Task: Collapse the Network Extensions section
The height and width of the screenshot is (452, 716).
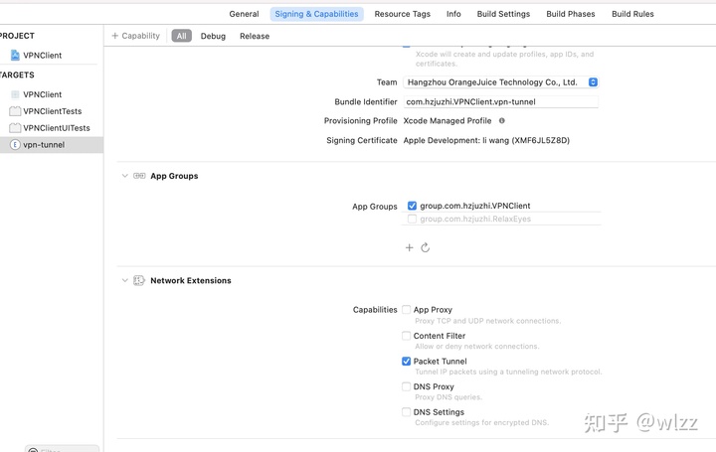Action: click(x=124, y=280)
